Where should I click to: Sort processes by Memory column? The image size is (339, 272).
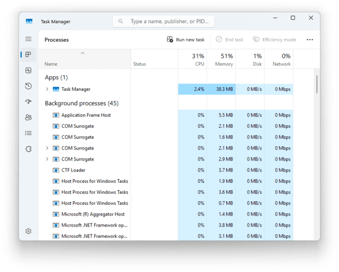pyautogui.click(x=221, y=59)
